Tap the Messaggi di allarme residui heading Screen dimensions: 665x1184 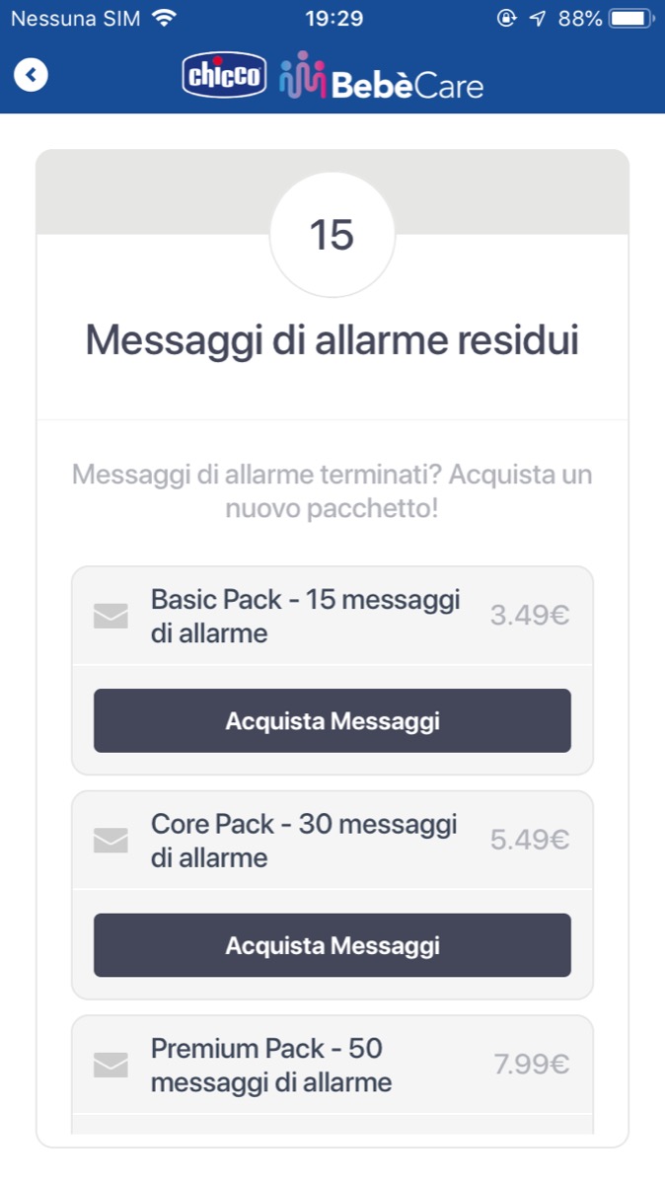332,340
